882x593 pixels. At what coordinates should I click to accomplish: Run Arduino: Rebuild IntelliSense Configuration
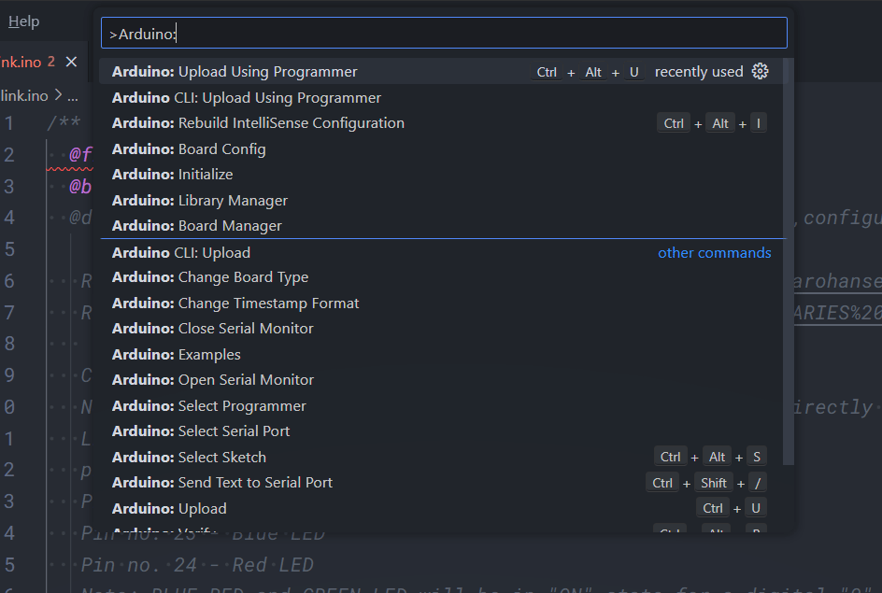[x=441, y=123]
